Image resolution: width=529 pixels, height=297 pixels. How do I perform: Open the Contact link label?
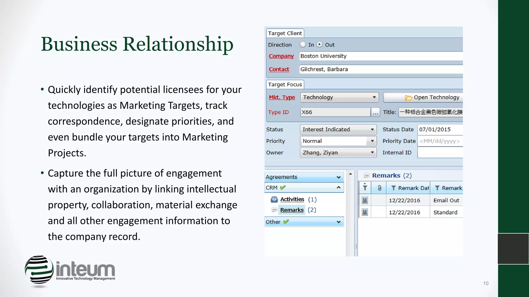279,69
